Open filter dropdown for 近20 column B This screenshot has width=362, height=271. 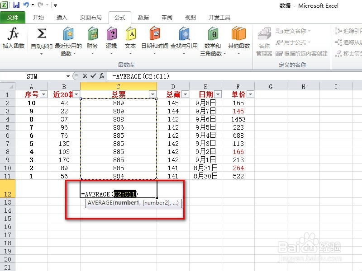pos(76,94)
